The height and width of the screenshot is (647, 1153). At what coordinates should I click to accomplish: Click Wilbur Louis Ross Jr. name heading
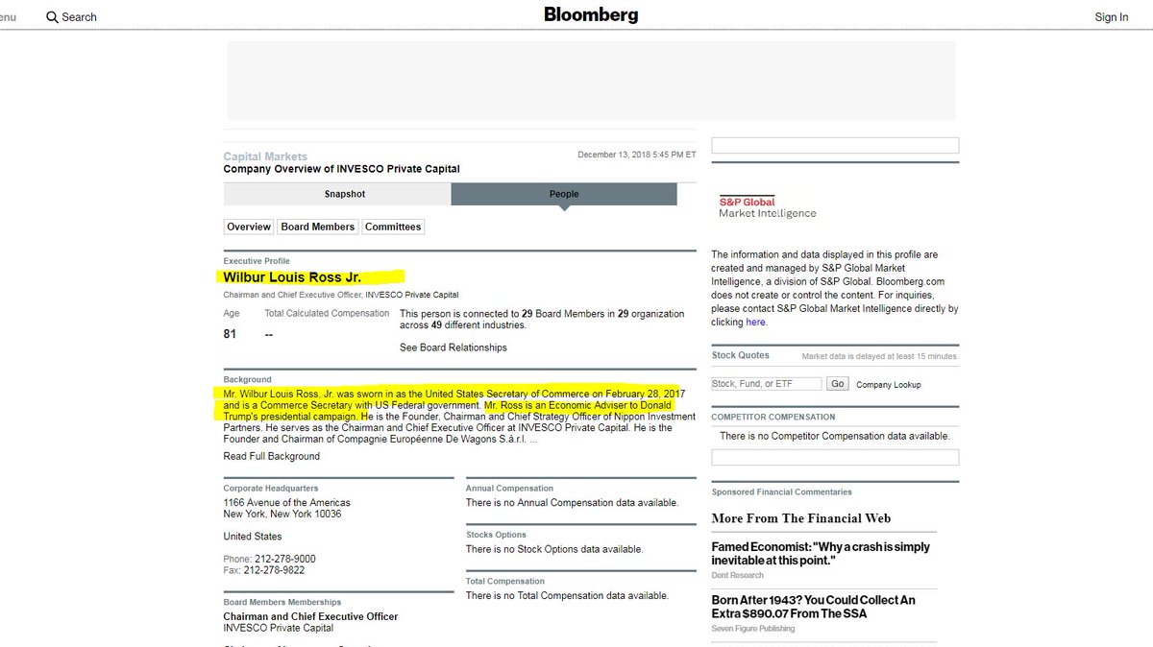pos(292,277)
